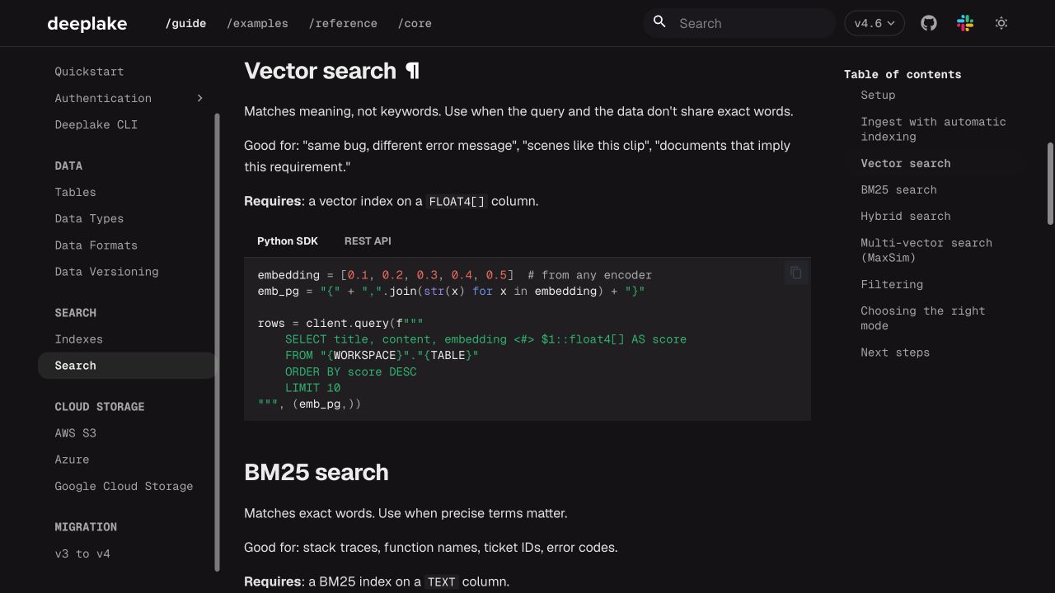Jump to Hybrid search in table of contents
Viewport: 1055px width, 593px height.
(906, 216)
